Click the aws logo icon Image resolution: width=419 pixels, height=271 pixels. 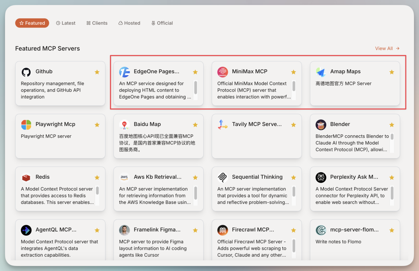(x=124, y=177)
